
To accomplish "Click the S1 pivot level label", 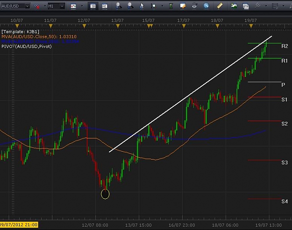I will click(x=285, y=99).
